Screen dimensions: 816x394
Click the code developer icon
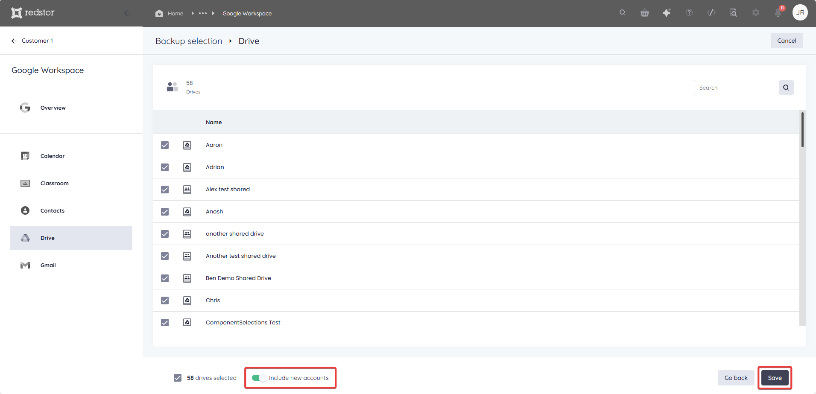pos(711,13)
